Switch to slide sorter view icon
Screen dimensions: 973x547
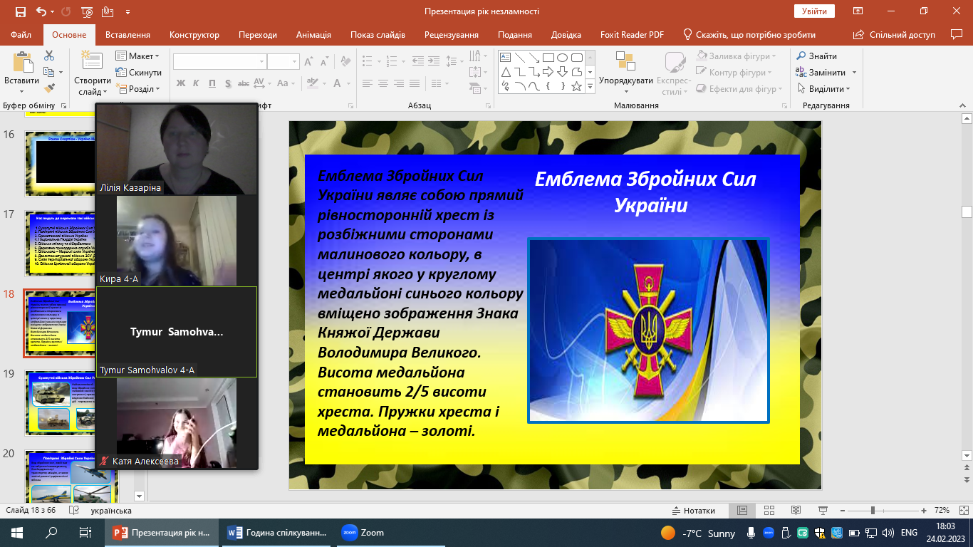click(x=769, y=511)
